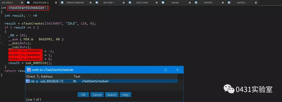Click the STRINGS WINDOW tab icon
The image size is (282, 102).
pos(62,3)
